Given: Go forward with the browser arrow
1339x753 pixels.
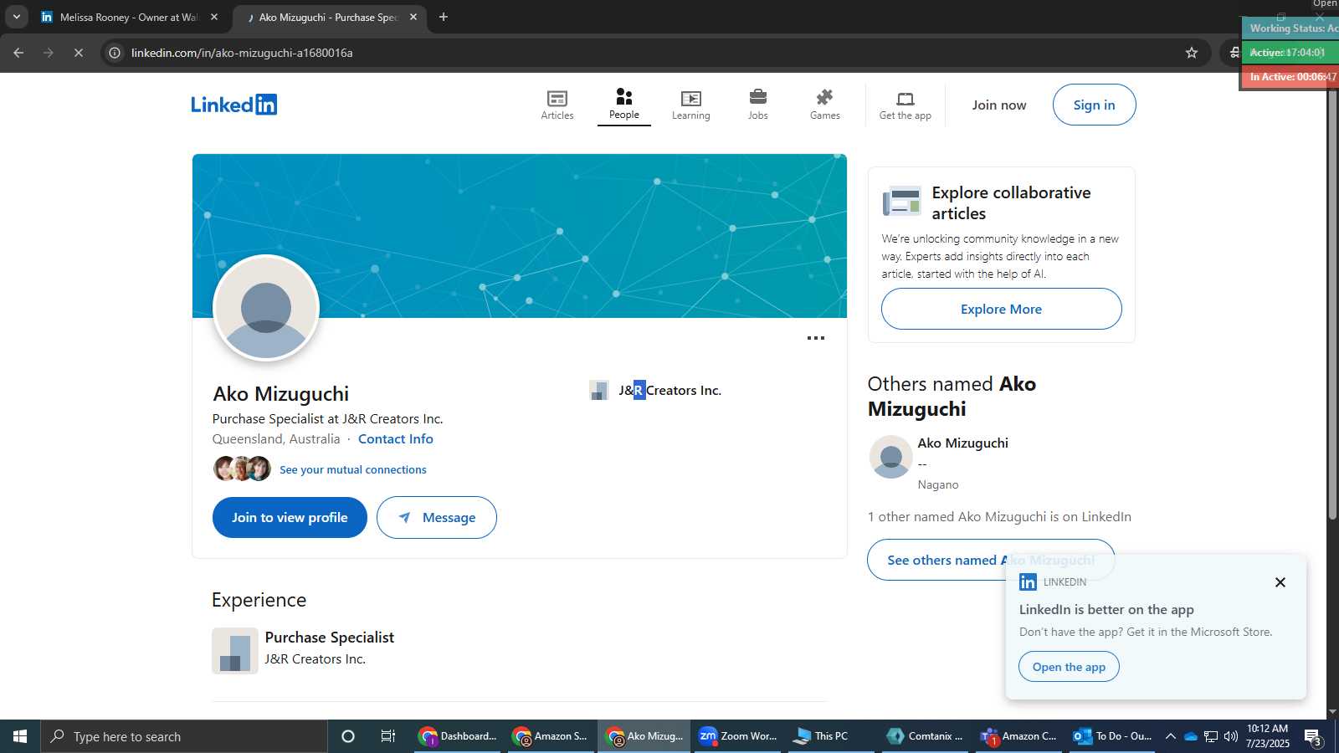Looking at the screenshot, I should (49, 53).
